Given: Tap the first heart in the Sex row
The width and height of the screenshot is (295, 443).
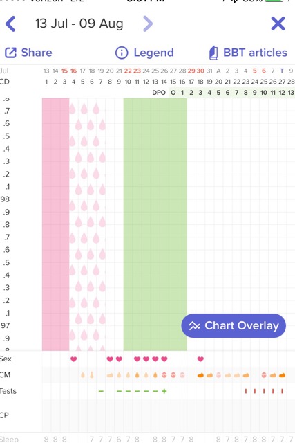Looking at the screenshot, I should click(74, 359).
